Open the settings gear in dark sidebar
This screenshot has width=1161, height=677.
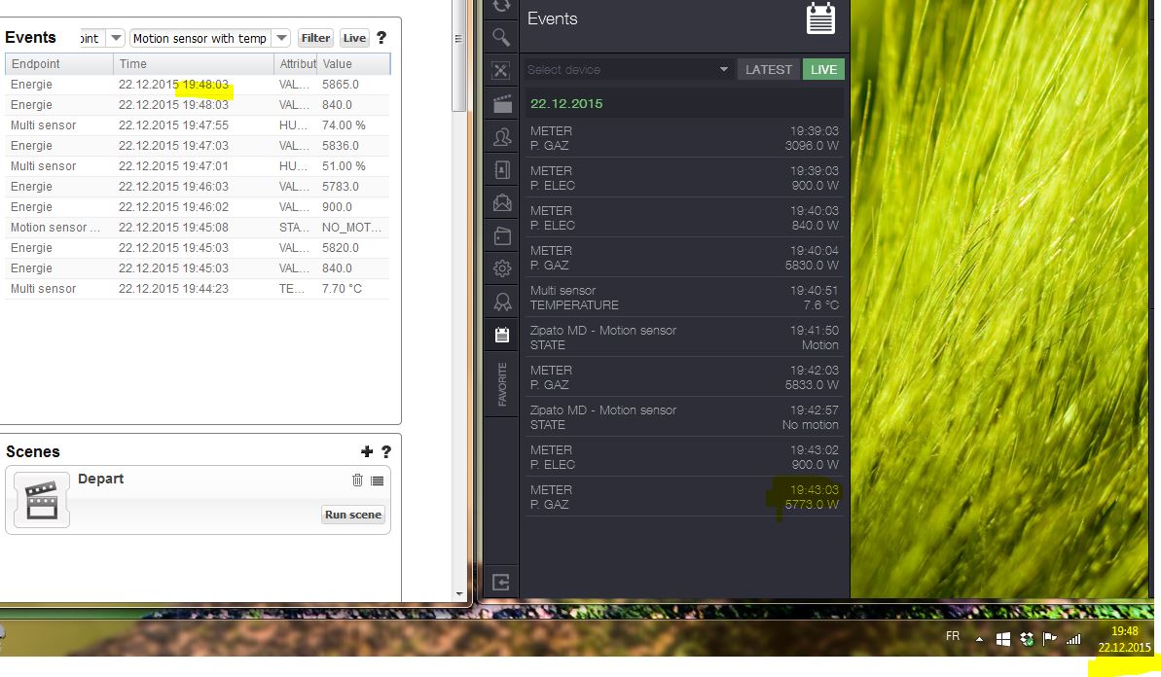pos(501,268)
